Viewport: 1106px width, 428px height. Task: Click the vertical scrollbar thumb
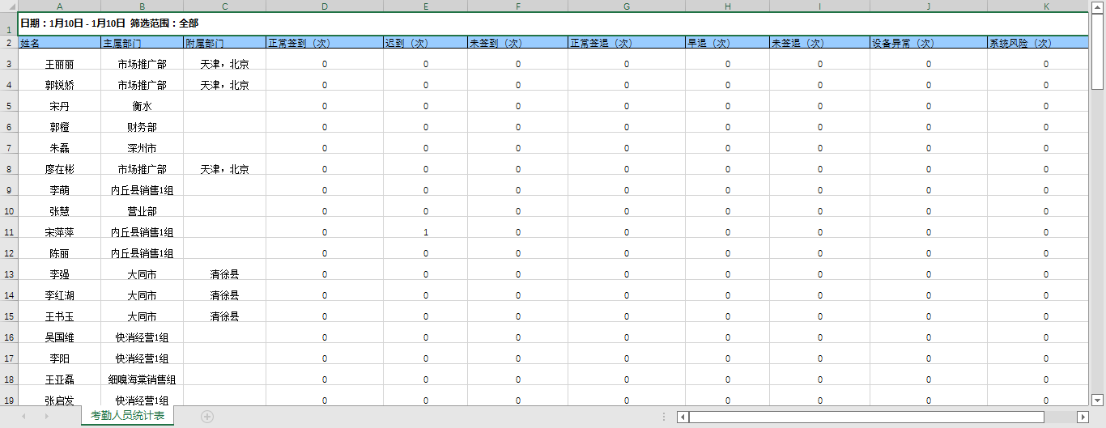point(1097,50)
